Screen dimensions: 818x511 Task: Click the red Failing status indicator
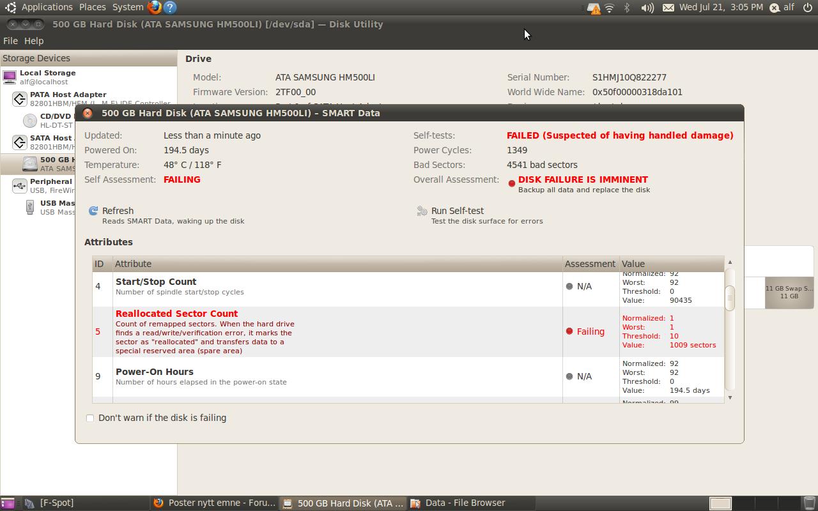coord(569,332)
